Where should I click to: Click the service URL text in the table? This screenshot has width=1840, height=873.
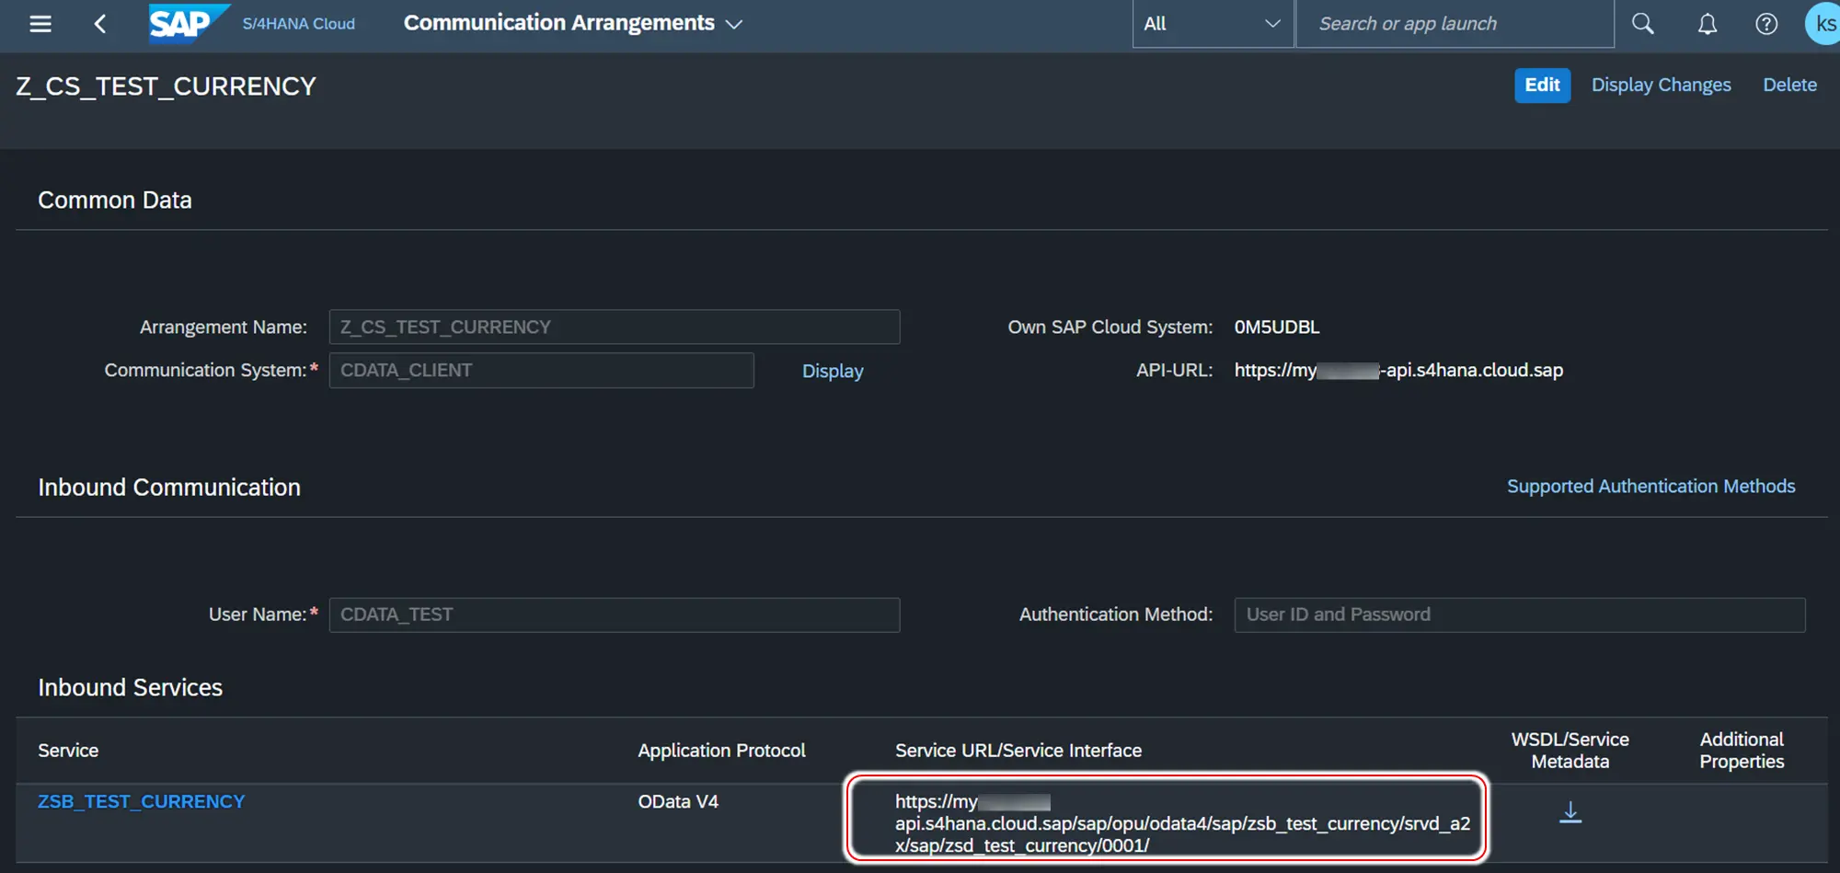click(x=1182, y=823)
